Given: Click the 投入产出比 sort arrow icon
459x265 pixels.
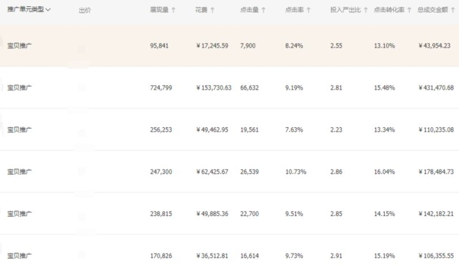Looking at the screenshot, I should coord(365,10).
